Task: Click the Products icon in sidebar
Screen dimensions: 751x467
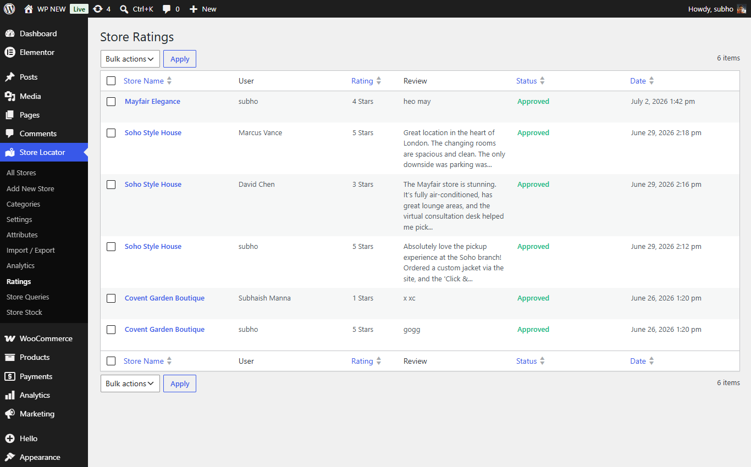Action: pyautogui.click(x=10, y=357)
